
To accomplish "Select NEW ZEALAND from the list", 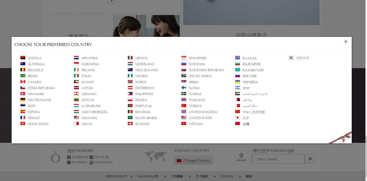I will point(146,70).
